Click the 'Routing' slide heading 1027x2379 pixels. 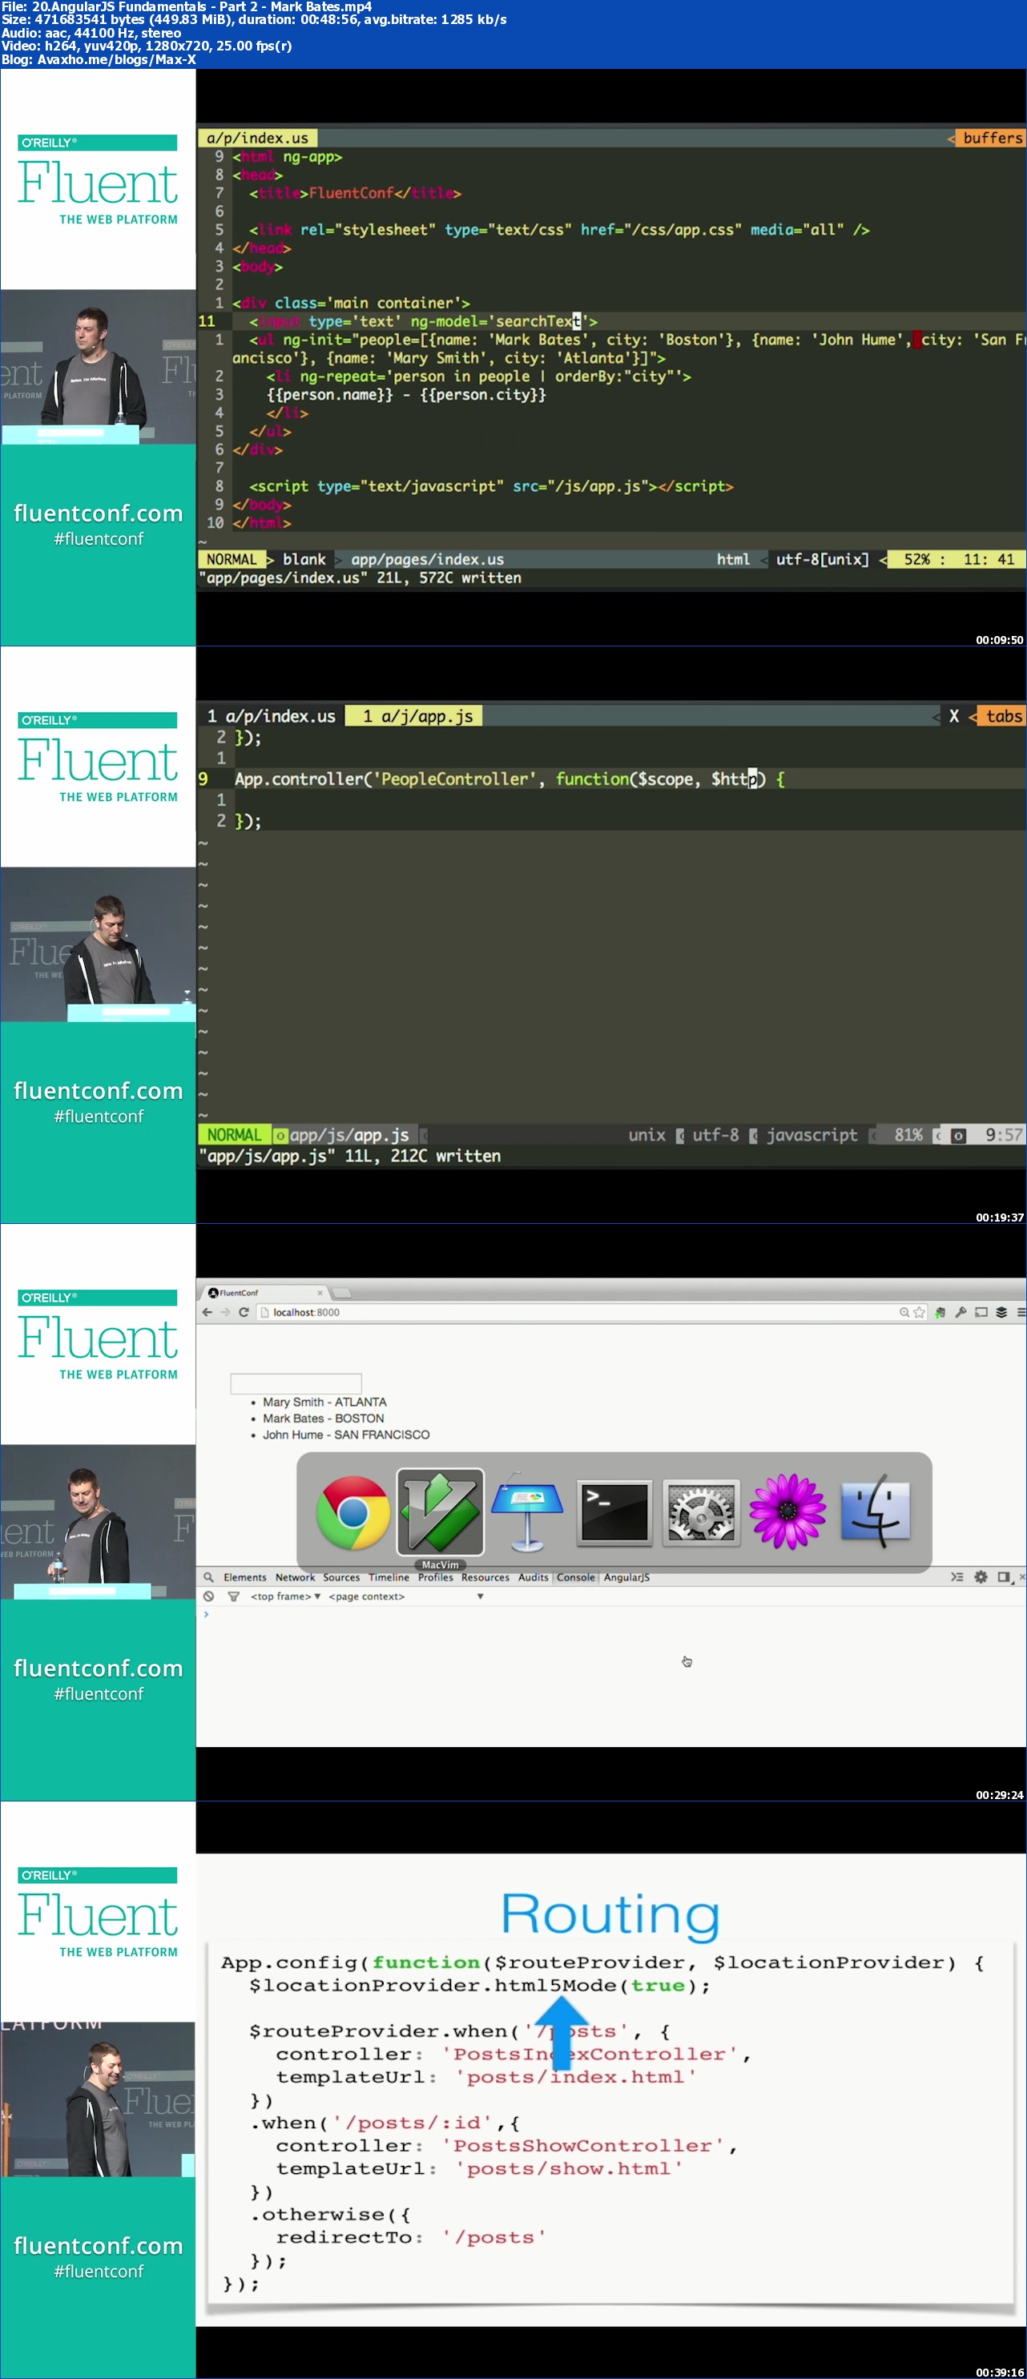coord(610,1913)
